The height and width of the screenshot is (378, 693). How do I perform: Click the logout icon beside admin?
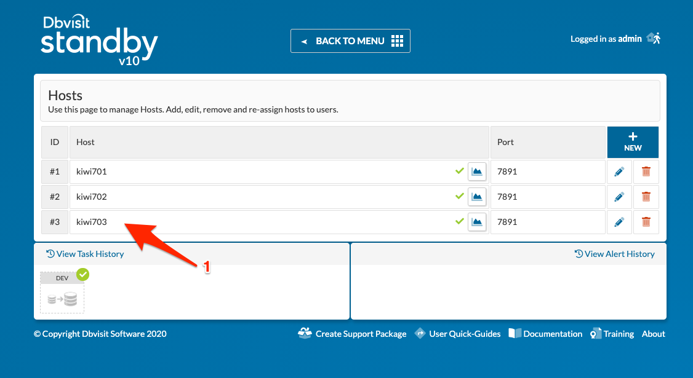(x=654, y=39)
